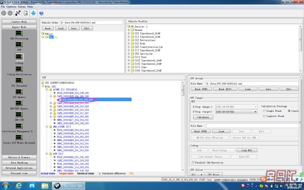The width and height of the screenshot is (304, 190).
Task: Open the OBD-CVN module icon
Action: (x=19, y=115)
